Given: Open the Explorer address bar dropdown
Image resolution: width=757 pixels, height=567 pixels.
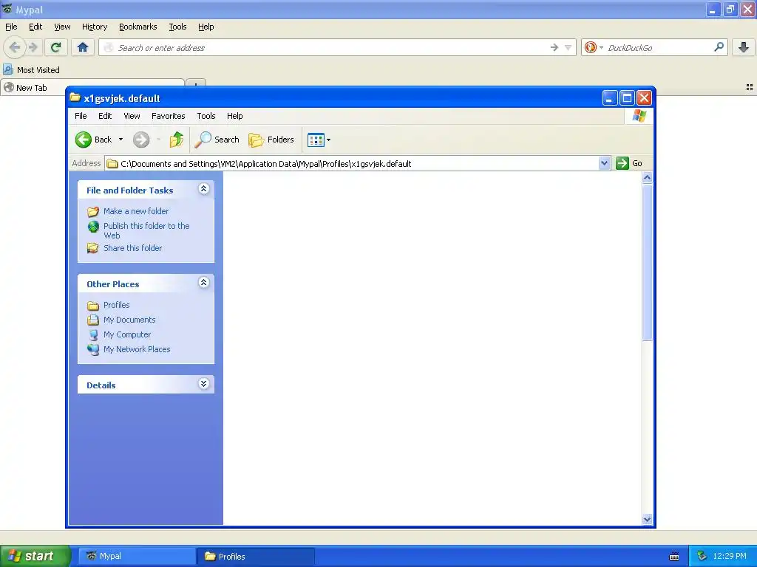Looking at the screenshot, I should click(604, 163).
